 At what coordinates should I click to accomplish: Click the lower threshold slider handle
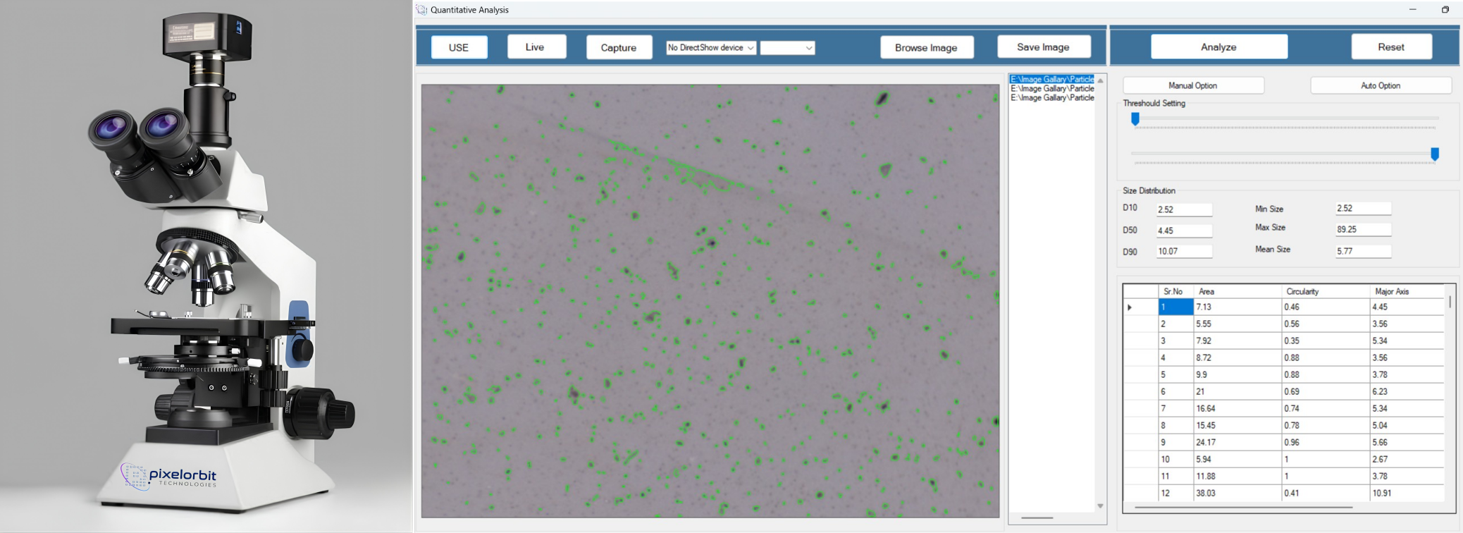(1434, 154)
